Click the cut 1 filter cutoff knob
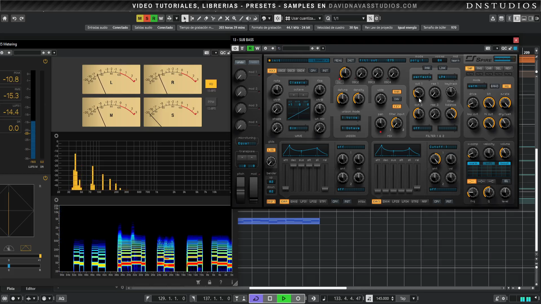The width and height of the screenshot is (541, 304). 418,92
